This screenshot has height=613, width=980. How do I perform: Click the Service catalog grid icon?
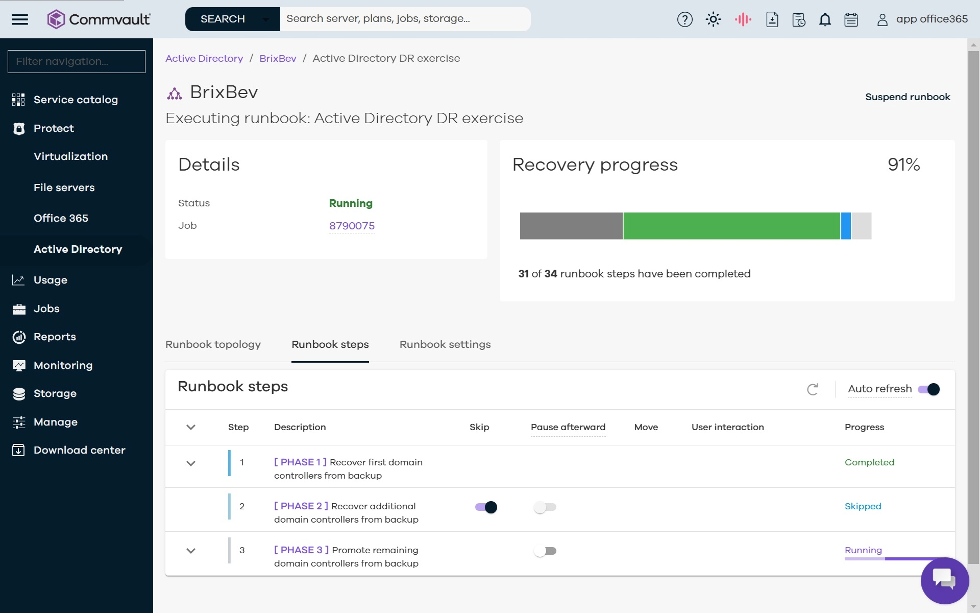tap(18, 100)
